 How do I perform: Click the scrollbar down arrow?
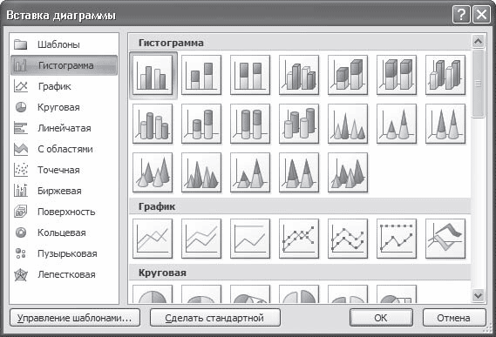click(478, 296)
